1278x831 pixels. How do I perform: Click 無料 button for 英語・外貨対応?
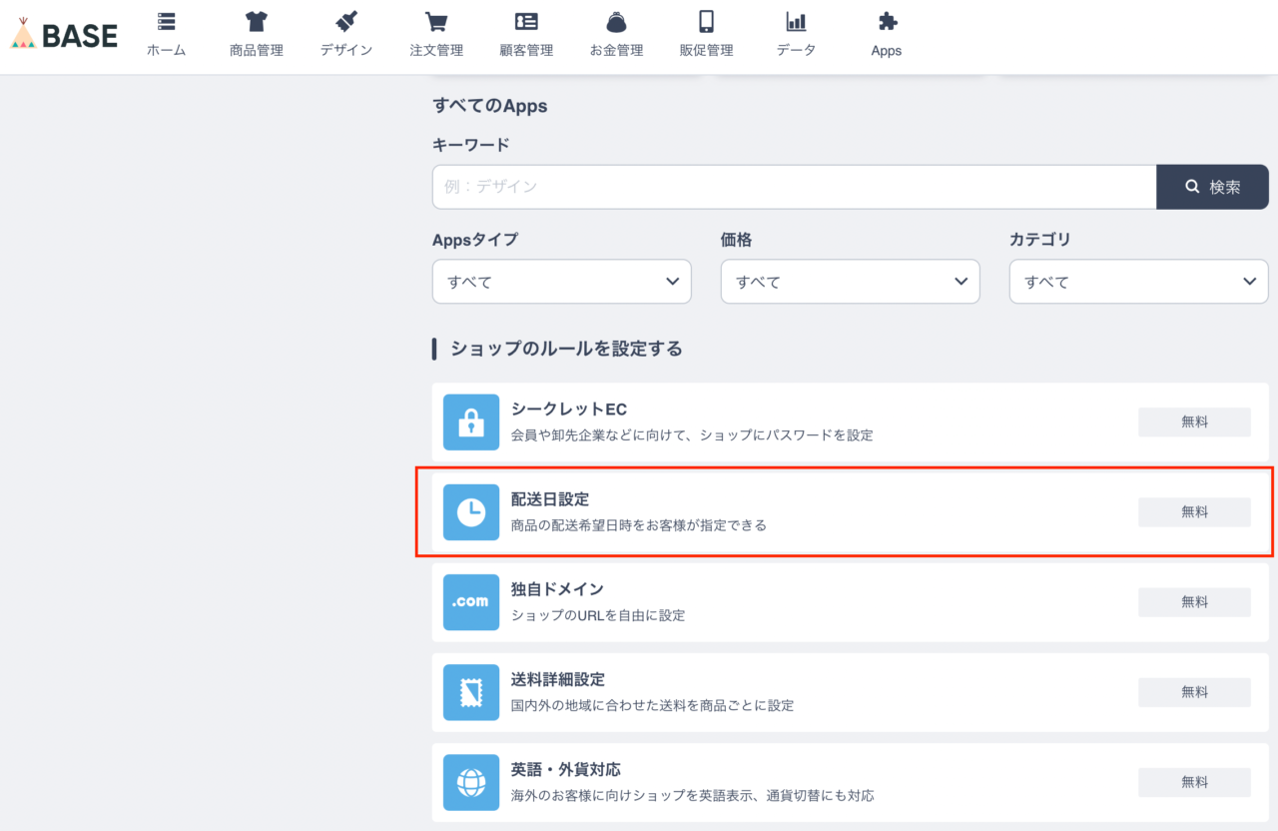click(x=1194, y=782)
